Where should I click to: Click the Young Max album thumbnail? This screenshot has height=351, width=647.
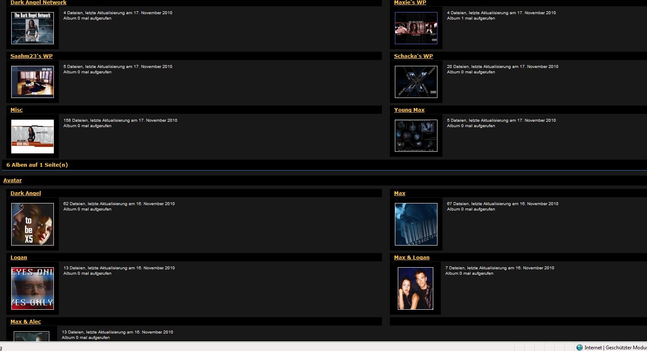click(416, 135)
